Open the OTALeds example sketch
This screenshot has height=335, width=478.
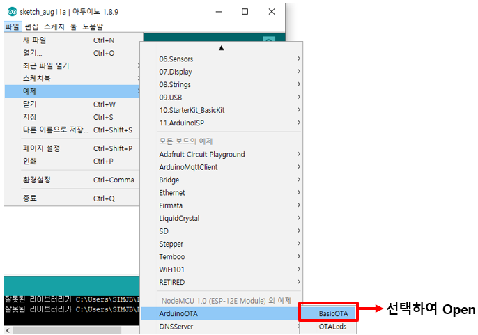click(328, 327)
